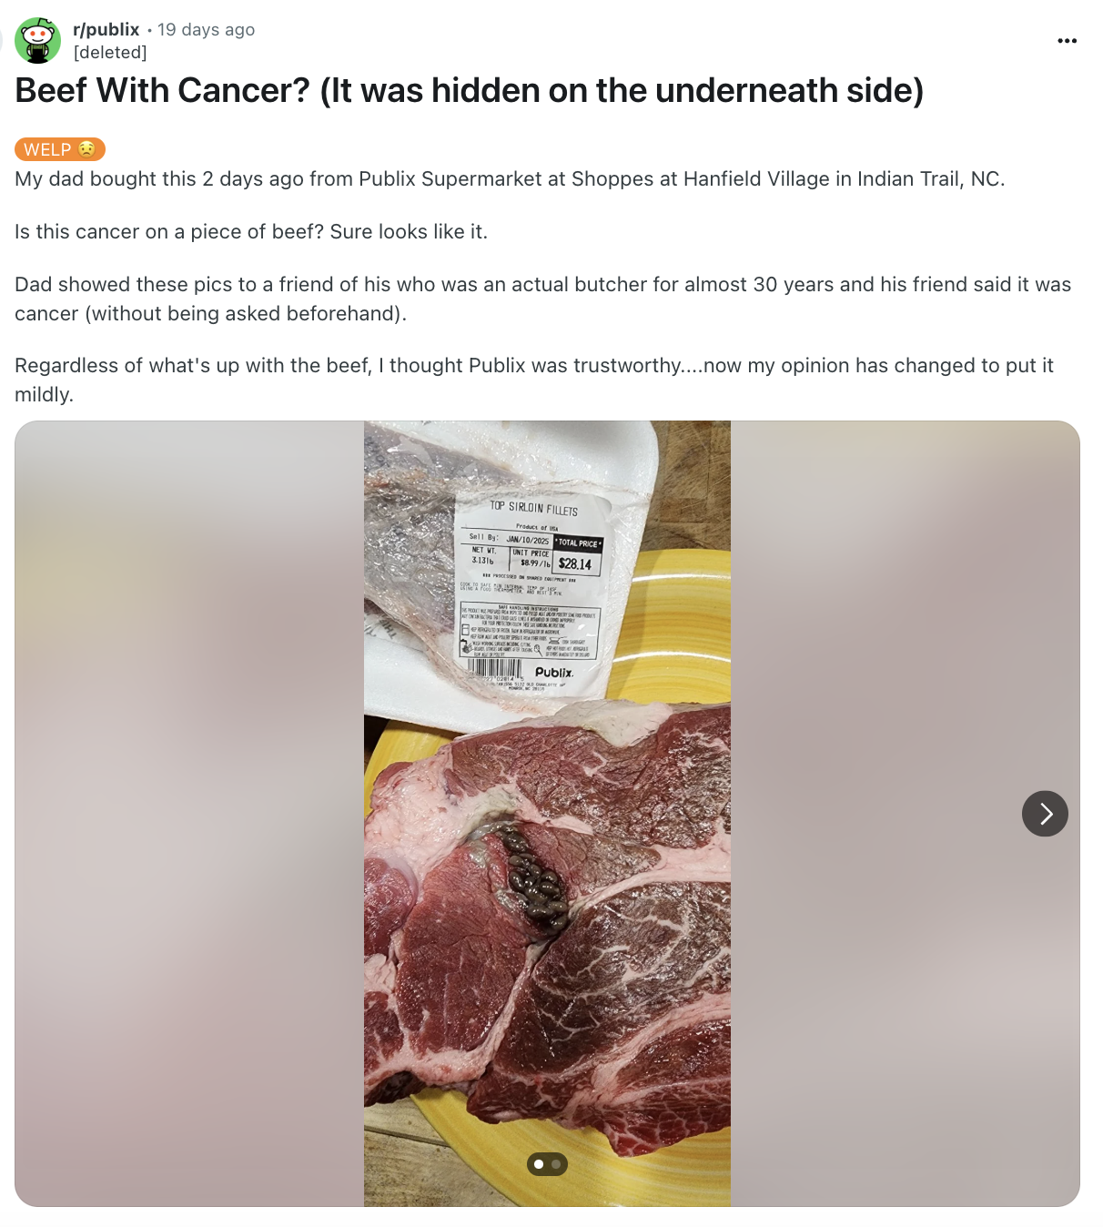The image size is (1103, 1227).
Task: Select the second carousel dot indicator
Action: point(556,1164)
